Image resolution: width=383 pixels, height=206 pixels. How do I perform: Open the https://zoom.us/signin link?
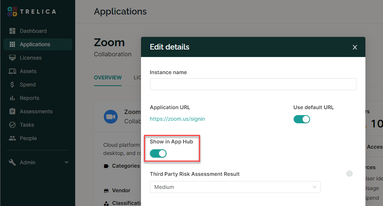click(177, 119)
